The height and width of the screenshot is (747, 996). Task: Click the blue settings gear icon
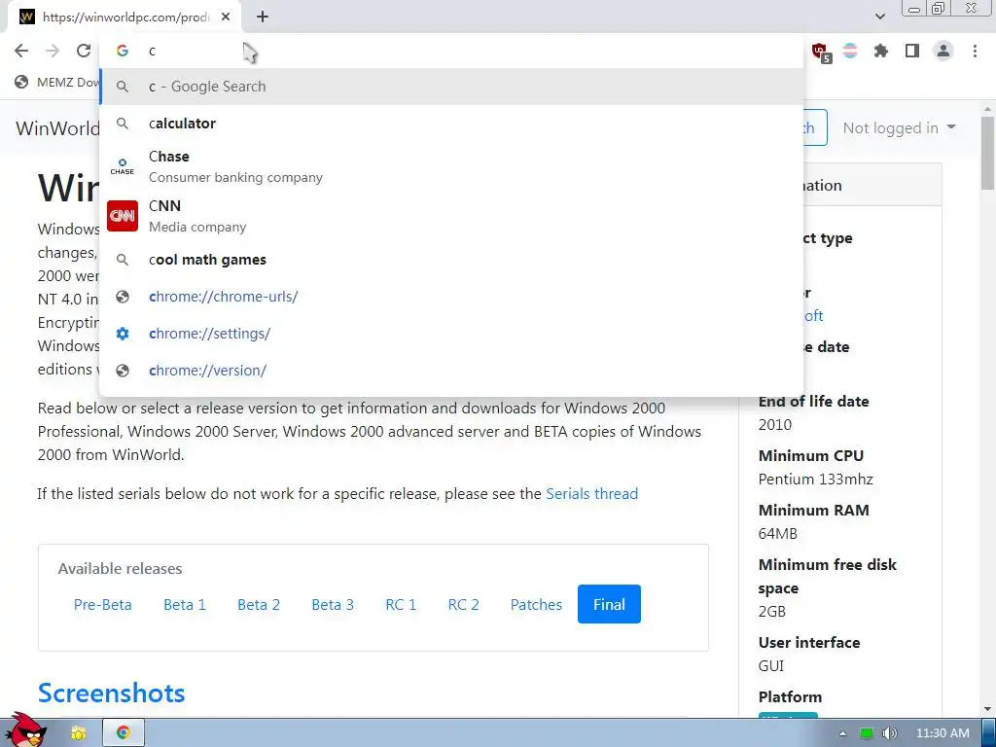(x=123, y=334)
